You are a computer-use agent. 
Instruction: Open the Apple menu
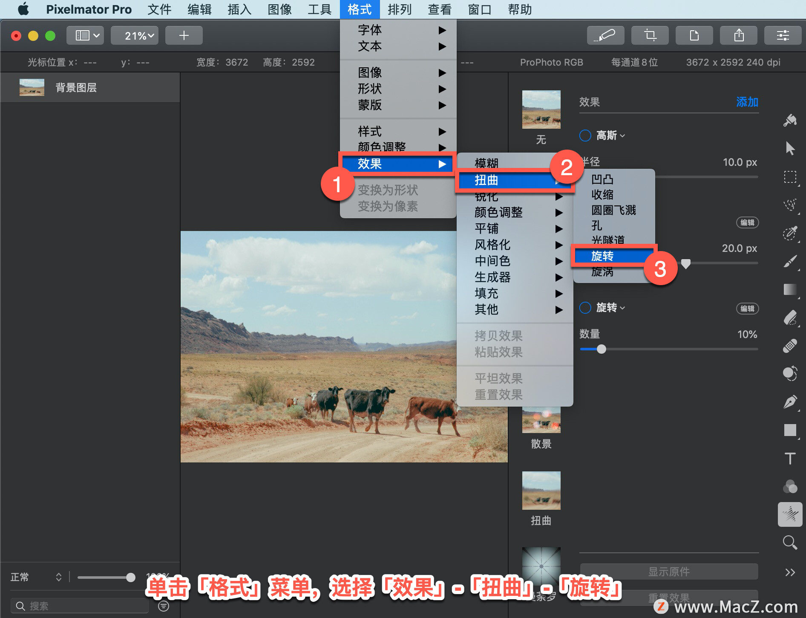click(23, 9)
